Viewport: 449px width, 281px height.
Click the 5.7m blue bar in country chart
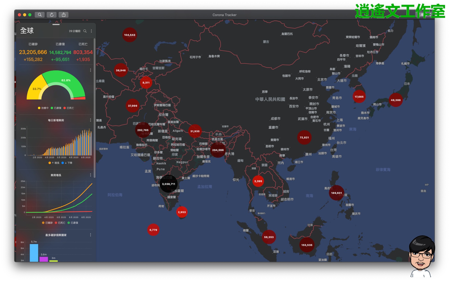coord(34,252)
